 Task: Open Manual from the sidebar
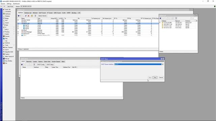click(x=7, y=59)
